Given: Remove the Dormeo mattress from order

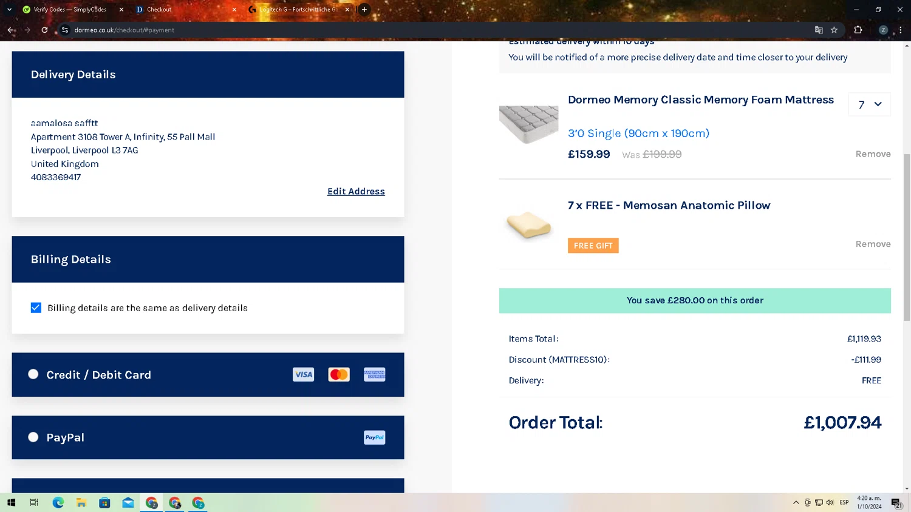Looking at the screenshot, I should 873,154.
